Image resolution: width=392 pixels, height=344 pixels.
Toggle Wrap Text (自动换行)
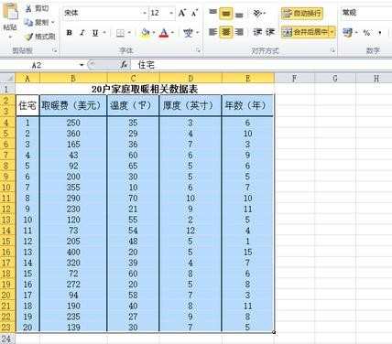pyautogui.click(x=302, y=13)
